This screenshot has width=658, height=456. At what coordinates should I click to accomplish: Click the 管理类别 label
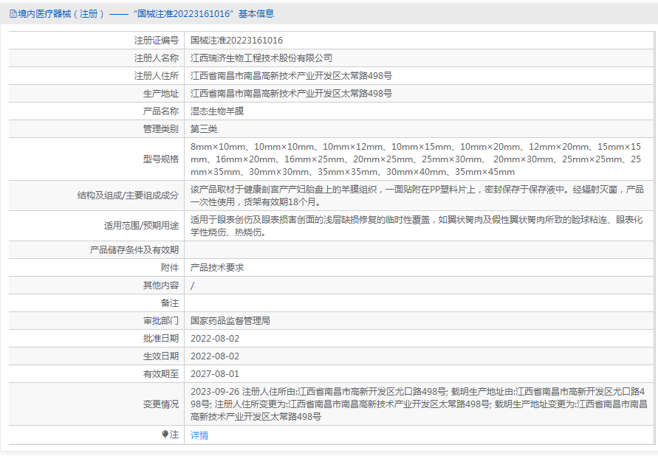click(161, 128)
